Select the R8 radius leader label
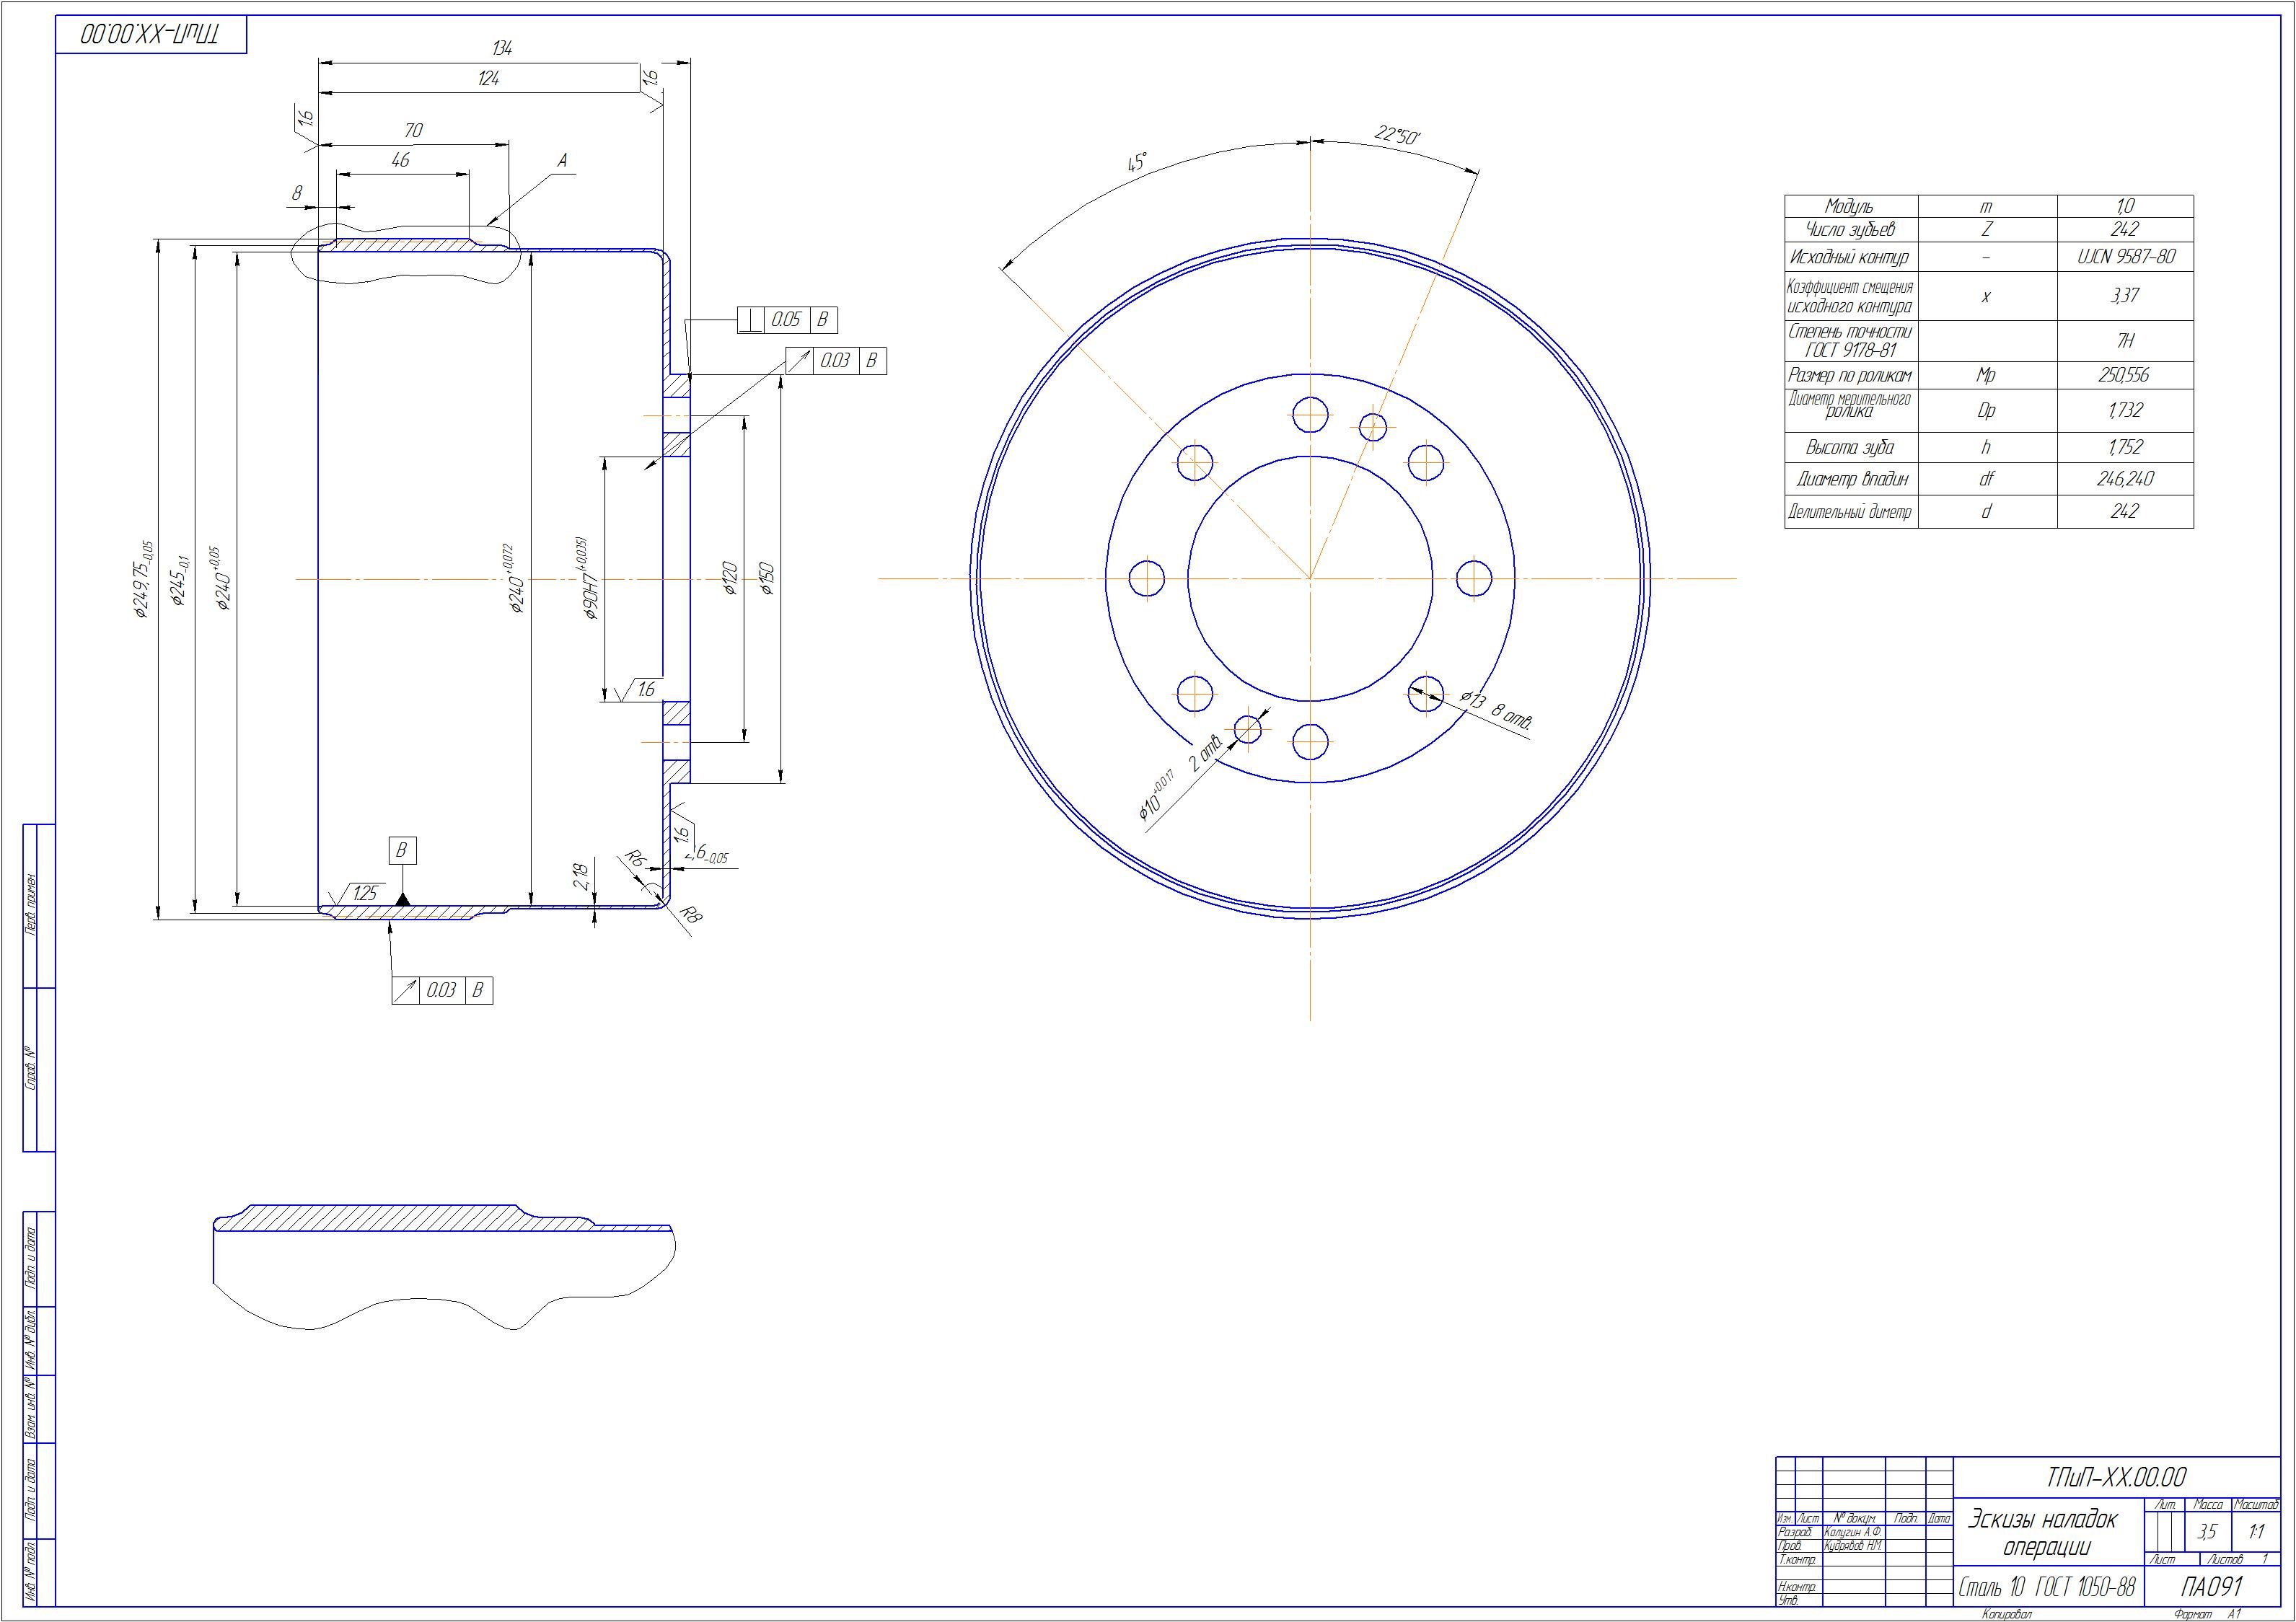2296x1622 pixels. [690, 914]
